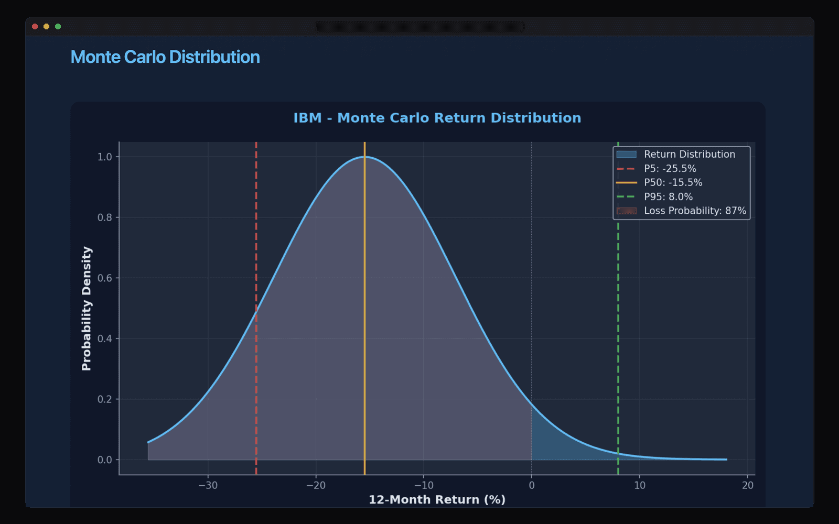The width and height of the screenshot is (839, 524).
Task: Click the Return Distribution legend swatch
Action: tap(626, 155)
